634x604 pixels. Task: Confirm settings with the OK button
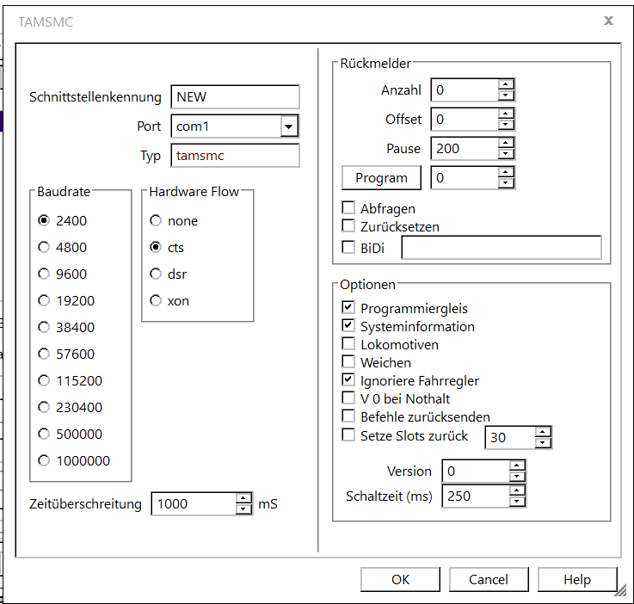pyautogui.click(x=400, y=580)
